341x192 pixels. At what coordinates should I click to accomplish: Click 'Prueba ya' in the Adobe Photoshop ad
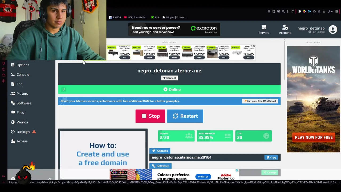click(203, 177)
